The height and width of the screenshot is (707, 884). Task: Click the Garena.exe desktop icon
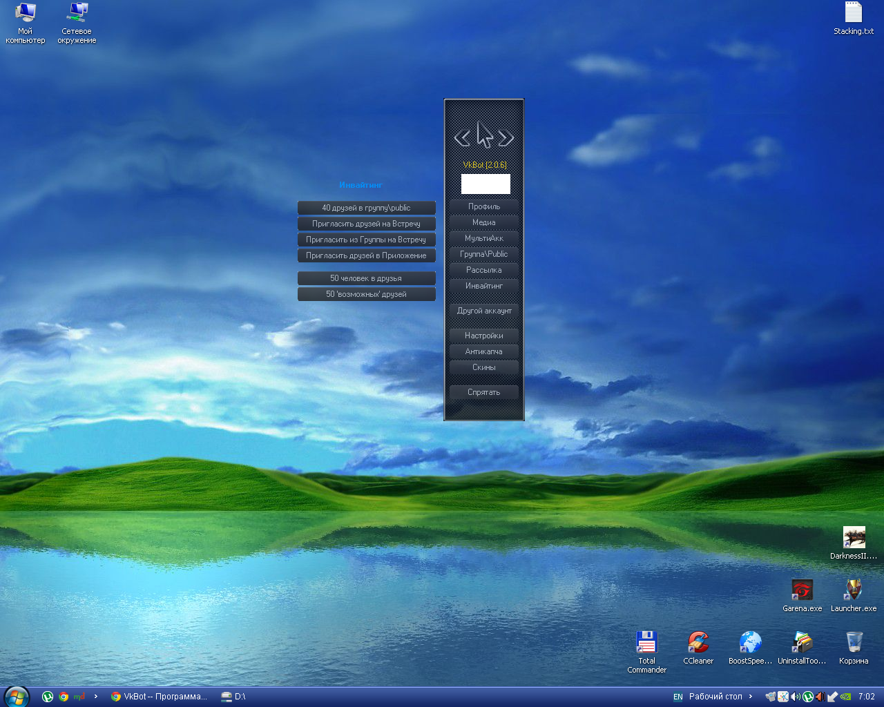[802, 590]
